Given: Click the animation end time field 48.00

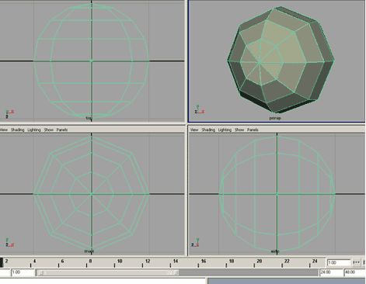Looking at the screenshot, I should click(354, 272).
